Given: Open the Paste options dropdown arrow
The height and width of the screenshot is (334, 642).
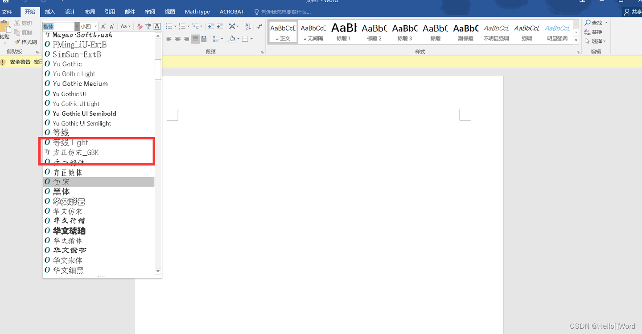Looking at the screenshot, I should 4,43.
